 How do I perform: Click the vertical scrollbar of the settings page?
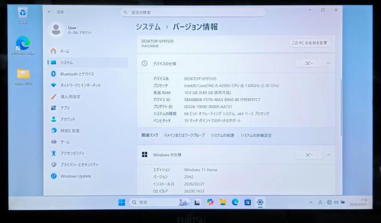point(341,107)
